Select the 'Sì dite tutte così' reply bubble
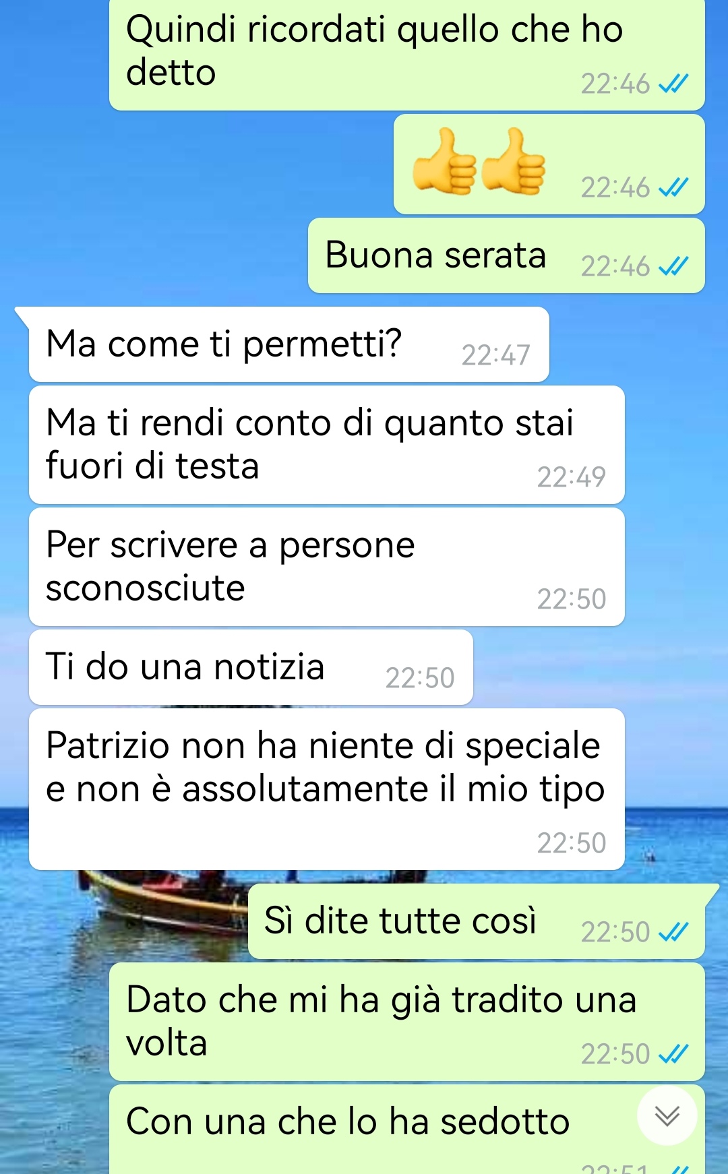 [477, 921]
